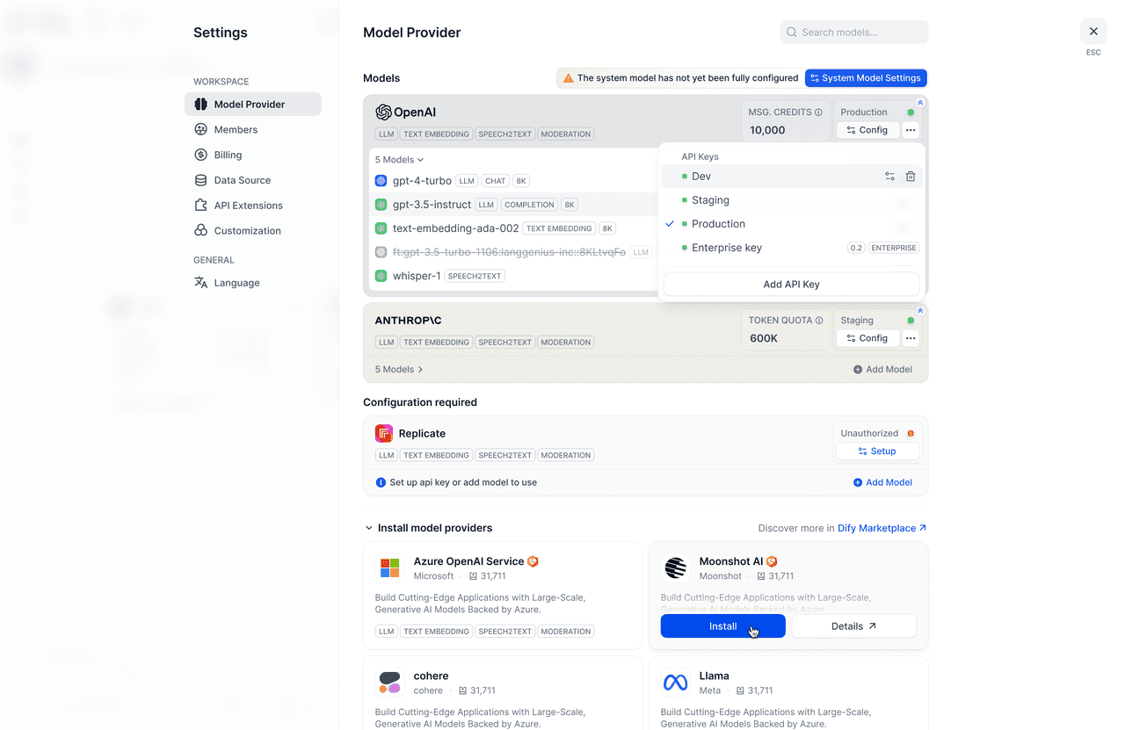Screen dimensions: 1125x730
Task: Install the Moonshot AI provider
Action: click(x=722, y=626)
